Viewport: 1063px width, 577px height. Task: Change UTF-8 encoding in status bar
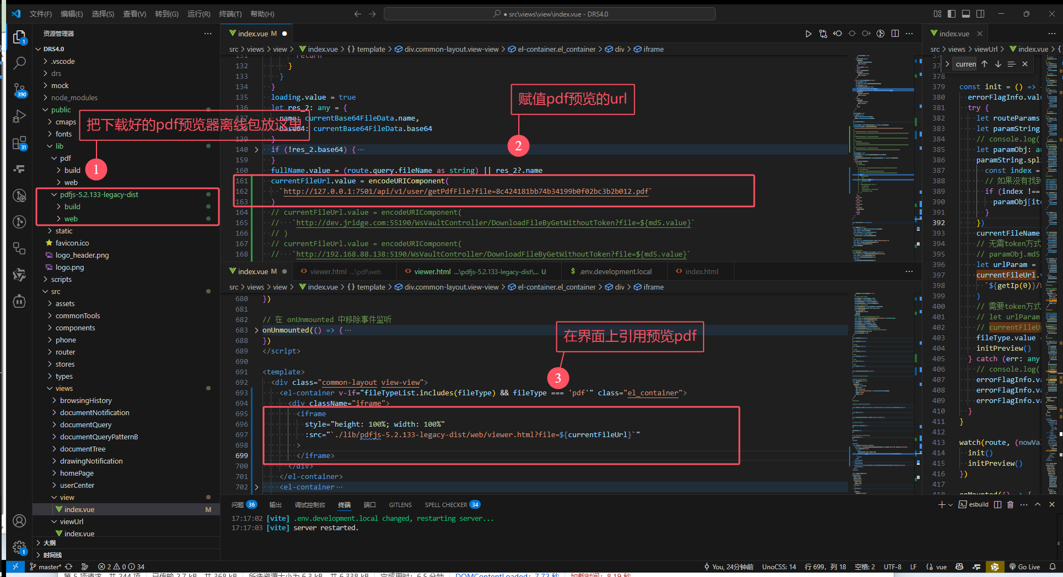[893, 567]
